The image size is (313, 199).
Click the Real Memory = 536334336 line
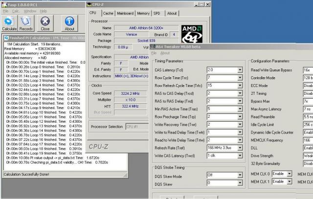pos(30,49)
